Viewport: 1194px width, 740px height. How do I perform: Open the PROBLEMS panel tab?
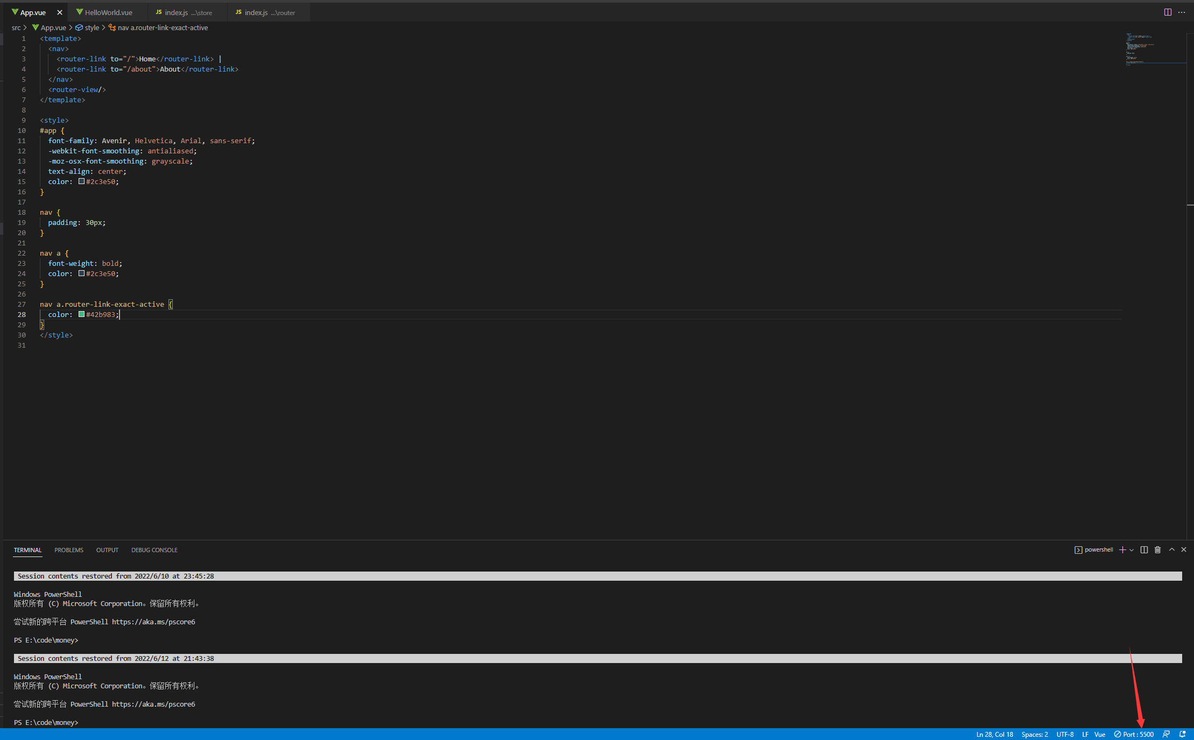coord(69,550)
